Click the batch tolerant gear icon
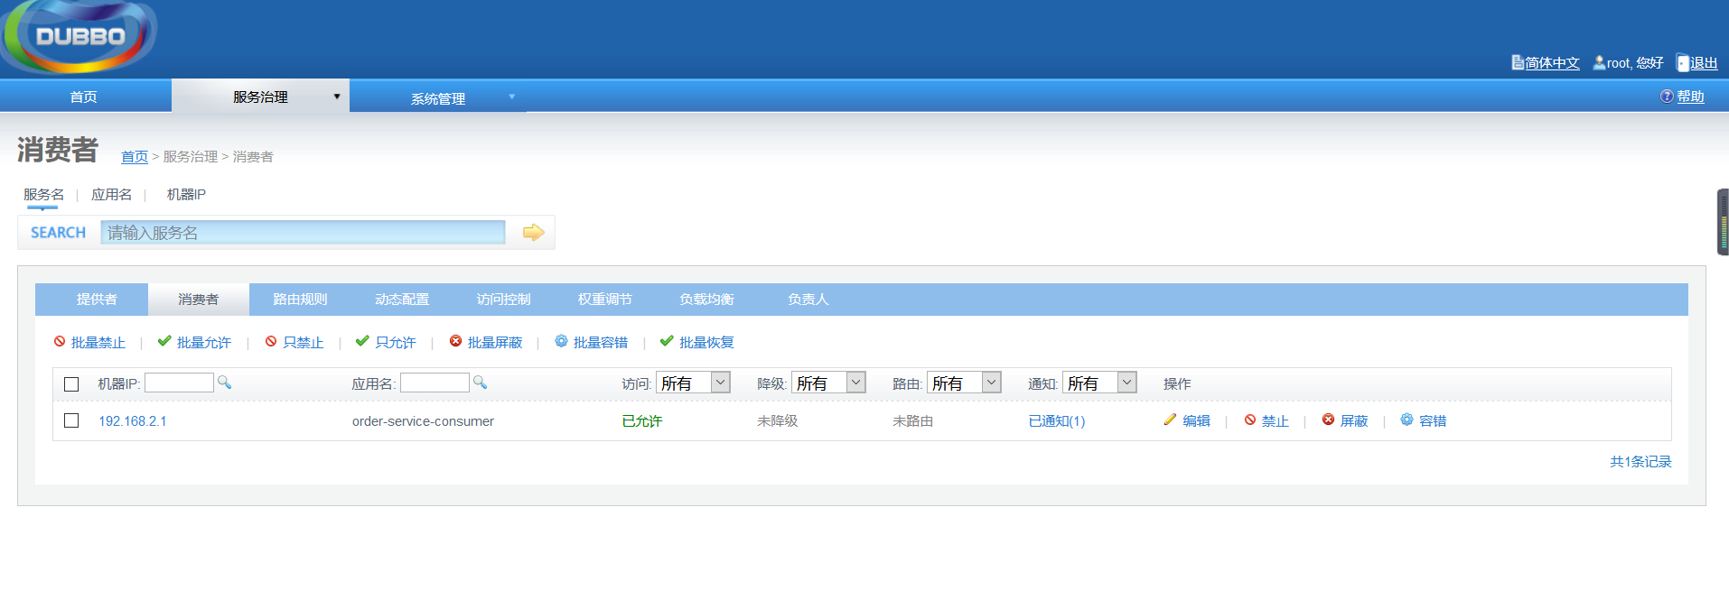The width and height of the screenshot is (1729, 609). pyautogui.click(x=561, y=342)
